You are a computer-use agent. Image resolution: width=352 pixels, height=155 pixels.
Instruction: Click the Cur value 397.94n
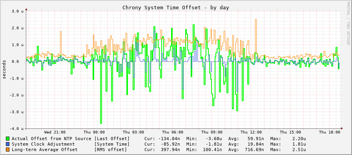pyautogui.click(x=170, y=150)
